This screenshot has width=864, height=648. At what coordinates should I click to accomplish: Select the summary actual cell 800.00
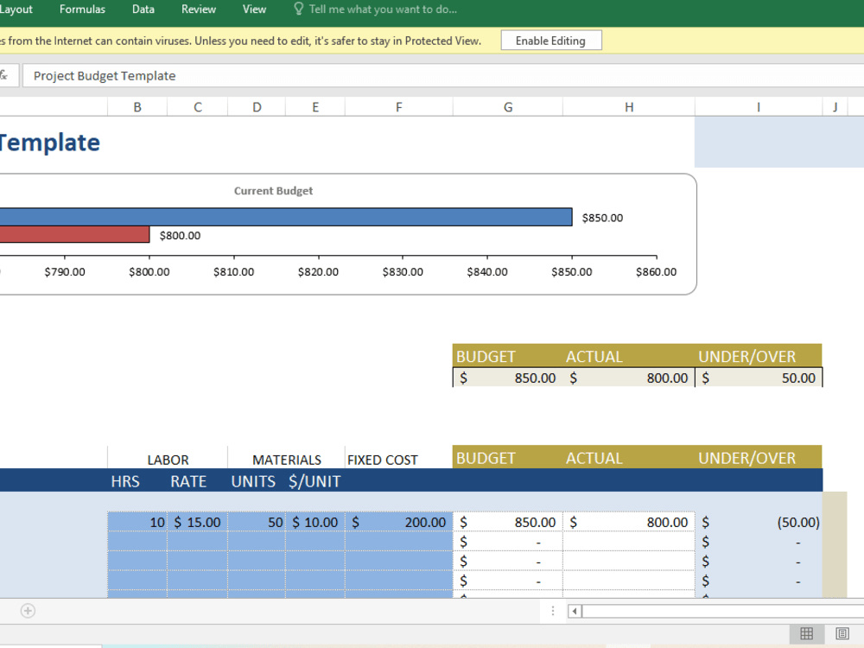coord(629,378)
